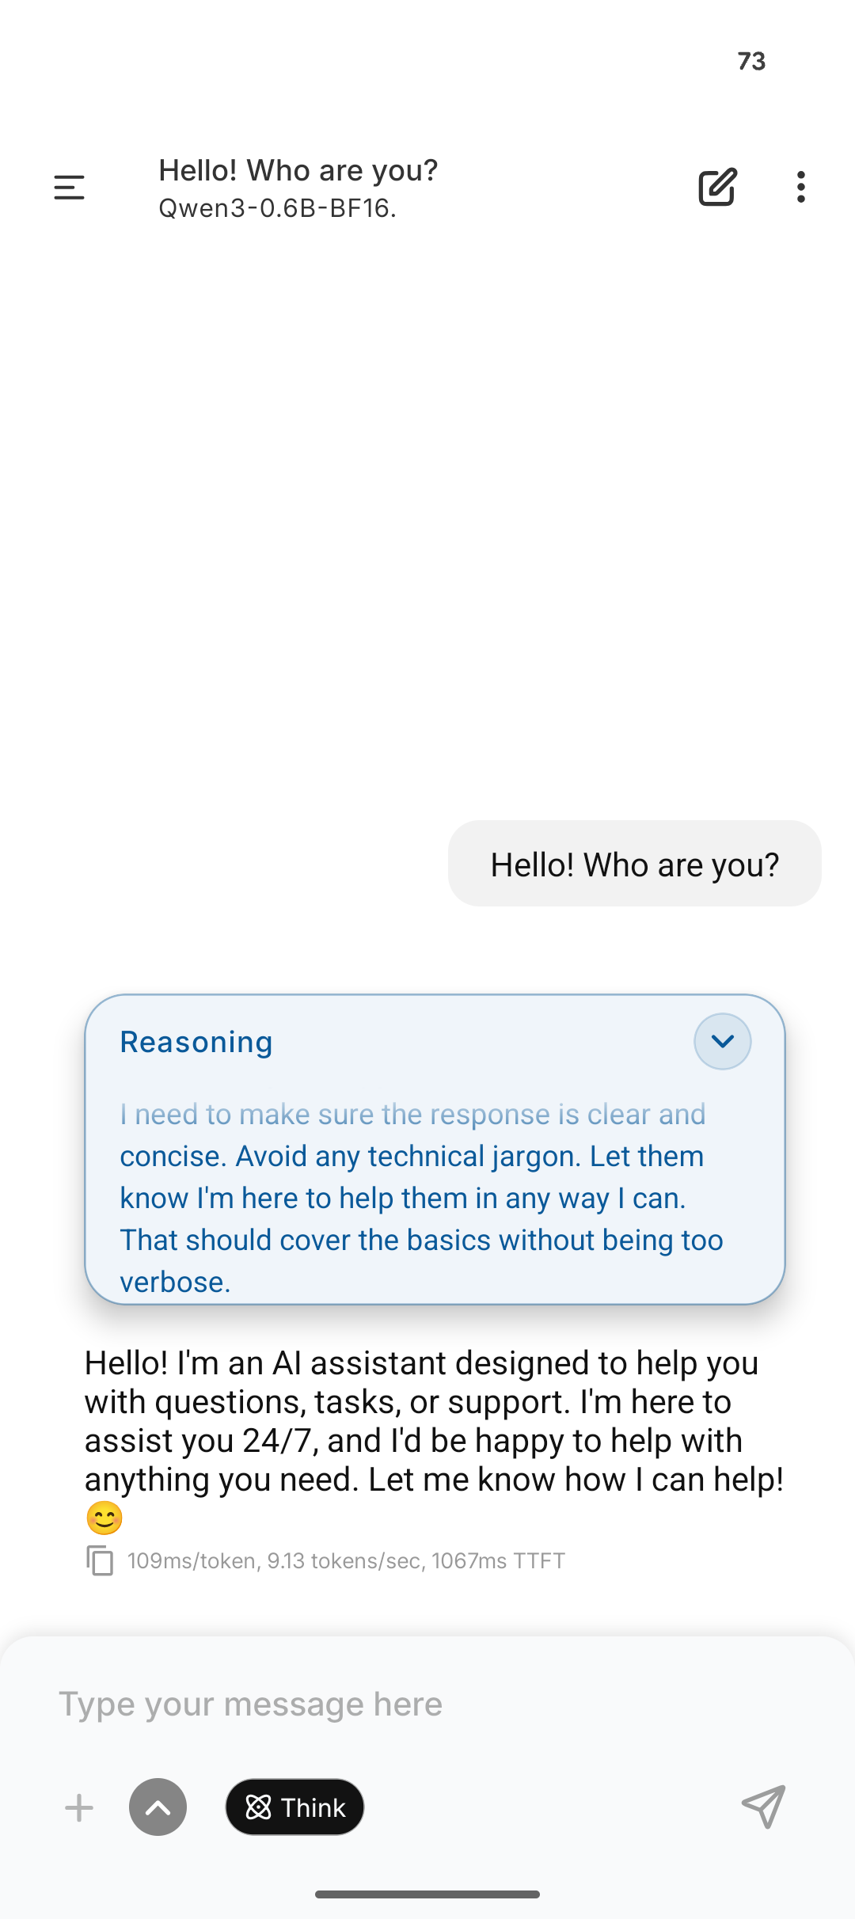Copy the assistant response with copy icon
Image resolution: width=855 pixels, height=1919 pixels.
100,1560
